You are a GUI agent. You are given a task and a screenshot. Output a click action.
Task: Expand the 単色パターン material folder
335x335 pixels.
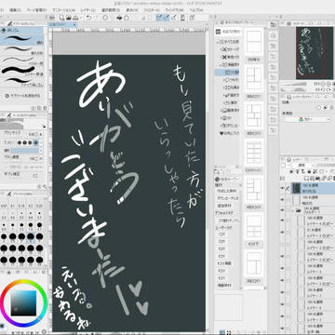(221, 57)
